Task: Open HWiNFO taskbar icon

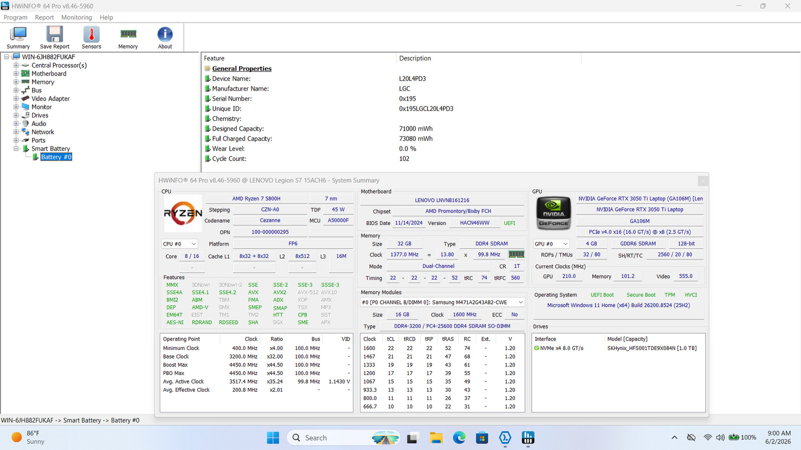Action: [x=528, y=437]
